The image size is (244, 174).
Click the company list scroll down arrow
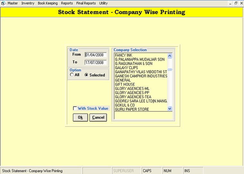coord(170,109)
